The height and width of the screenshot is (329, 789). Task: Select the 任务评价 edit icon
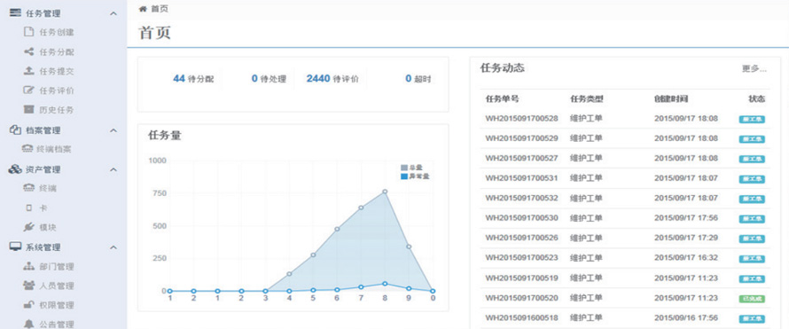coord(28,90)
